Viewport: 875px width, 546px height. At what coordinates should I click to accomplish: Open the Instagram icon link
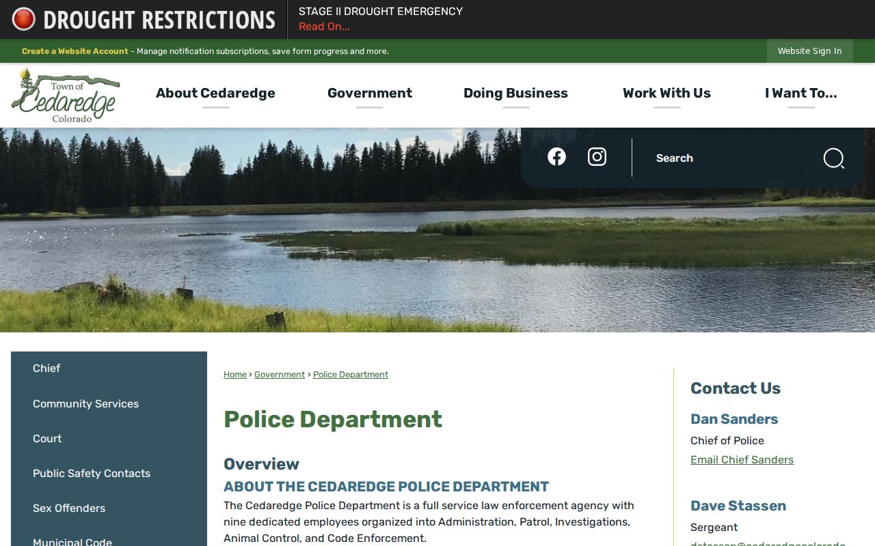tap(597, 157)
